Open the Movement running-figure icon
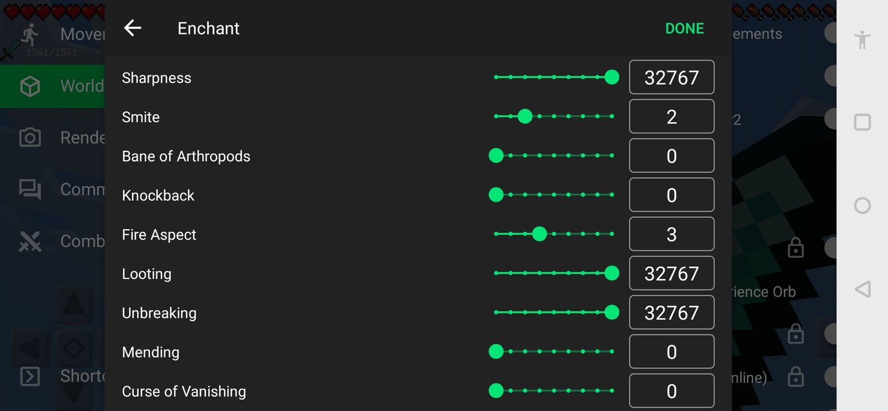This screenshot has height=411, width=888. [30, 35]
